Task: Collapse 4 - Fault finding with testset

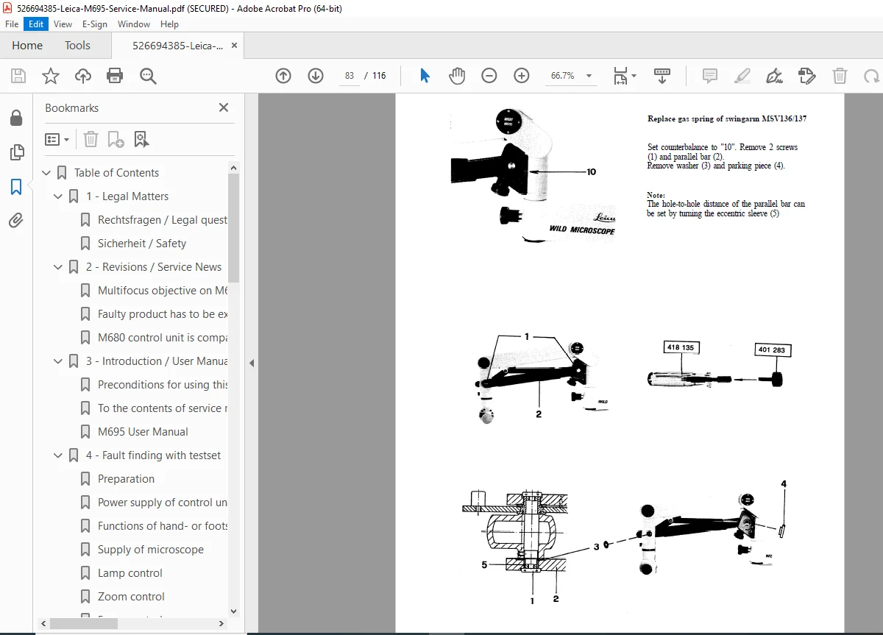Action: [58, 455]
